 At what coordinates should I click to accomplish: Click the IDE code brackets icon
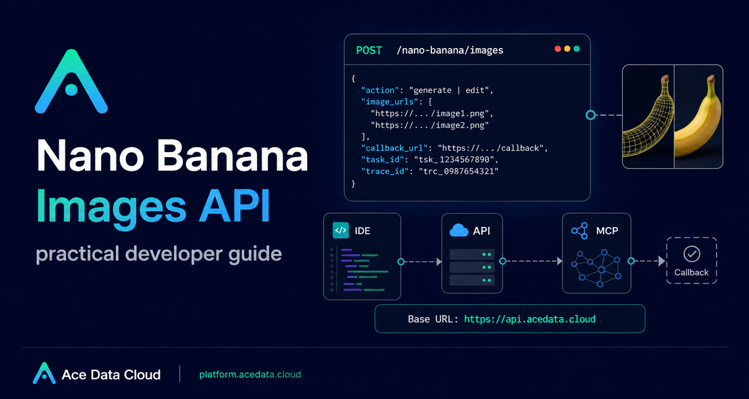tap(341, 230)
